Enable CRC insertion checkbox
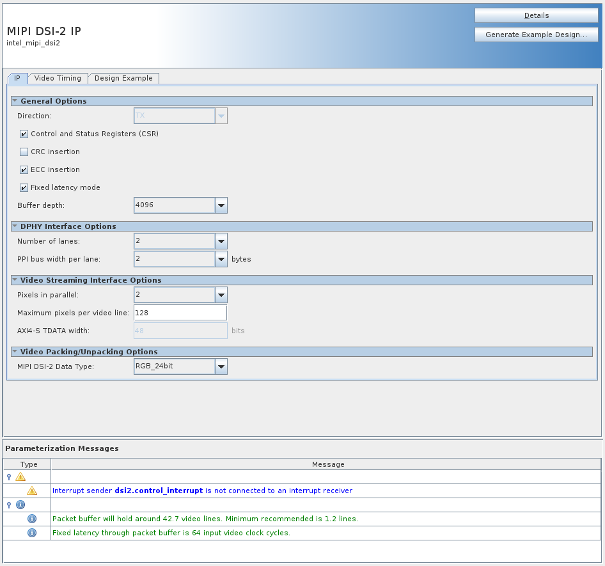The width and height of the screenshot is (605, 566). [x=24, y=152]
